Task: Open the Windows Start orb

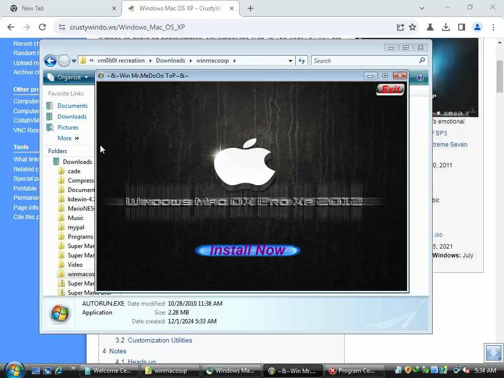Action: (14, 370)
